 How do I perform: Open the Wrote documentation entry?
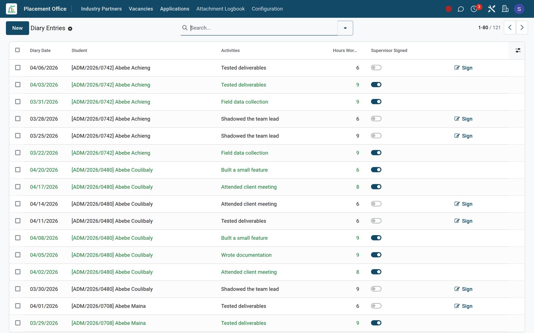click(246, 255)
